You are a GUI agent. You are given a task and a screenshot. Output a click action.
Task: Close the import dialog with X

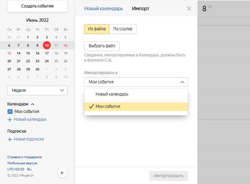(189, 9)
